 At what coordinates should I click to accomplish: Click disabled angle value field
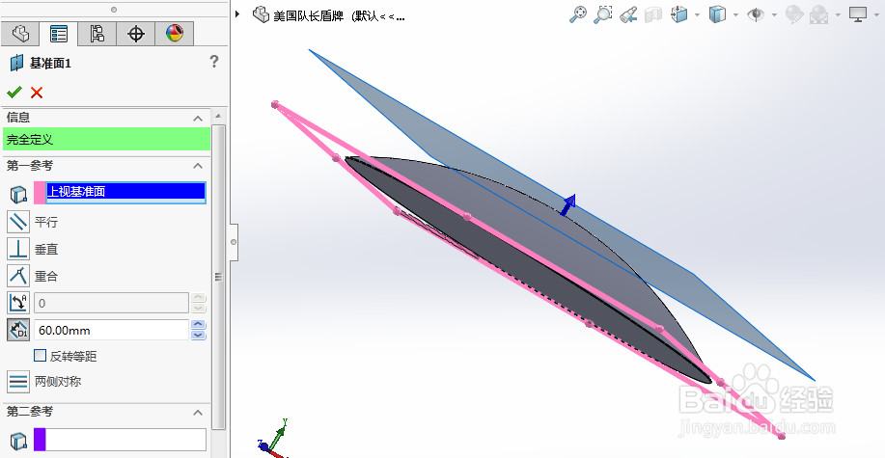[111, 303]
